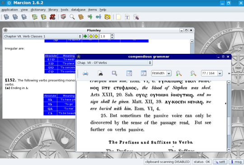
Task: Open the yellow folder with gear icon
Action: tap(108, 17)
